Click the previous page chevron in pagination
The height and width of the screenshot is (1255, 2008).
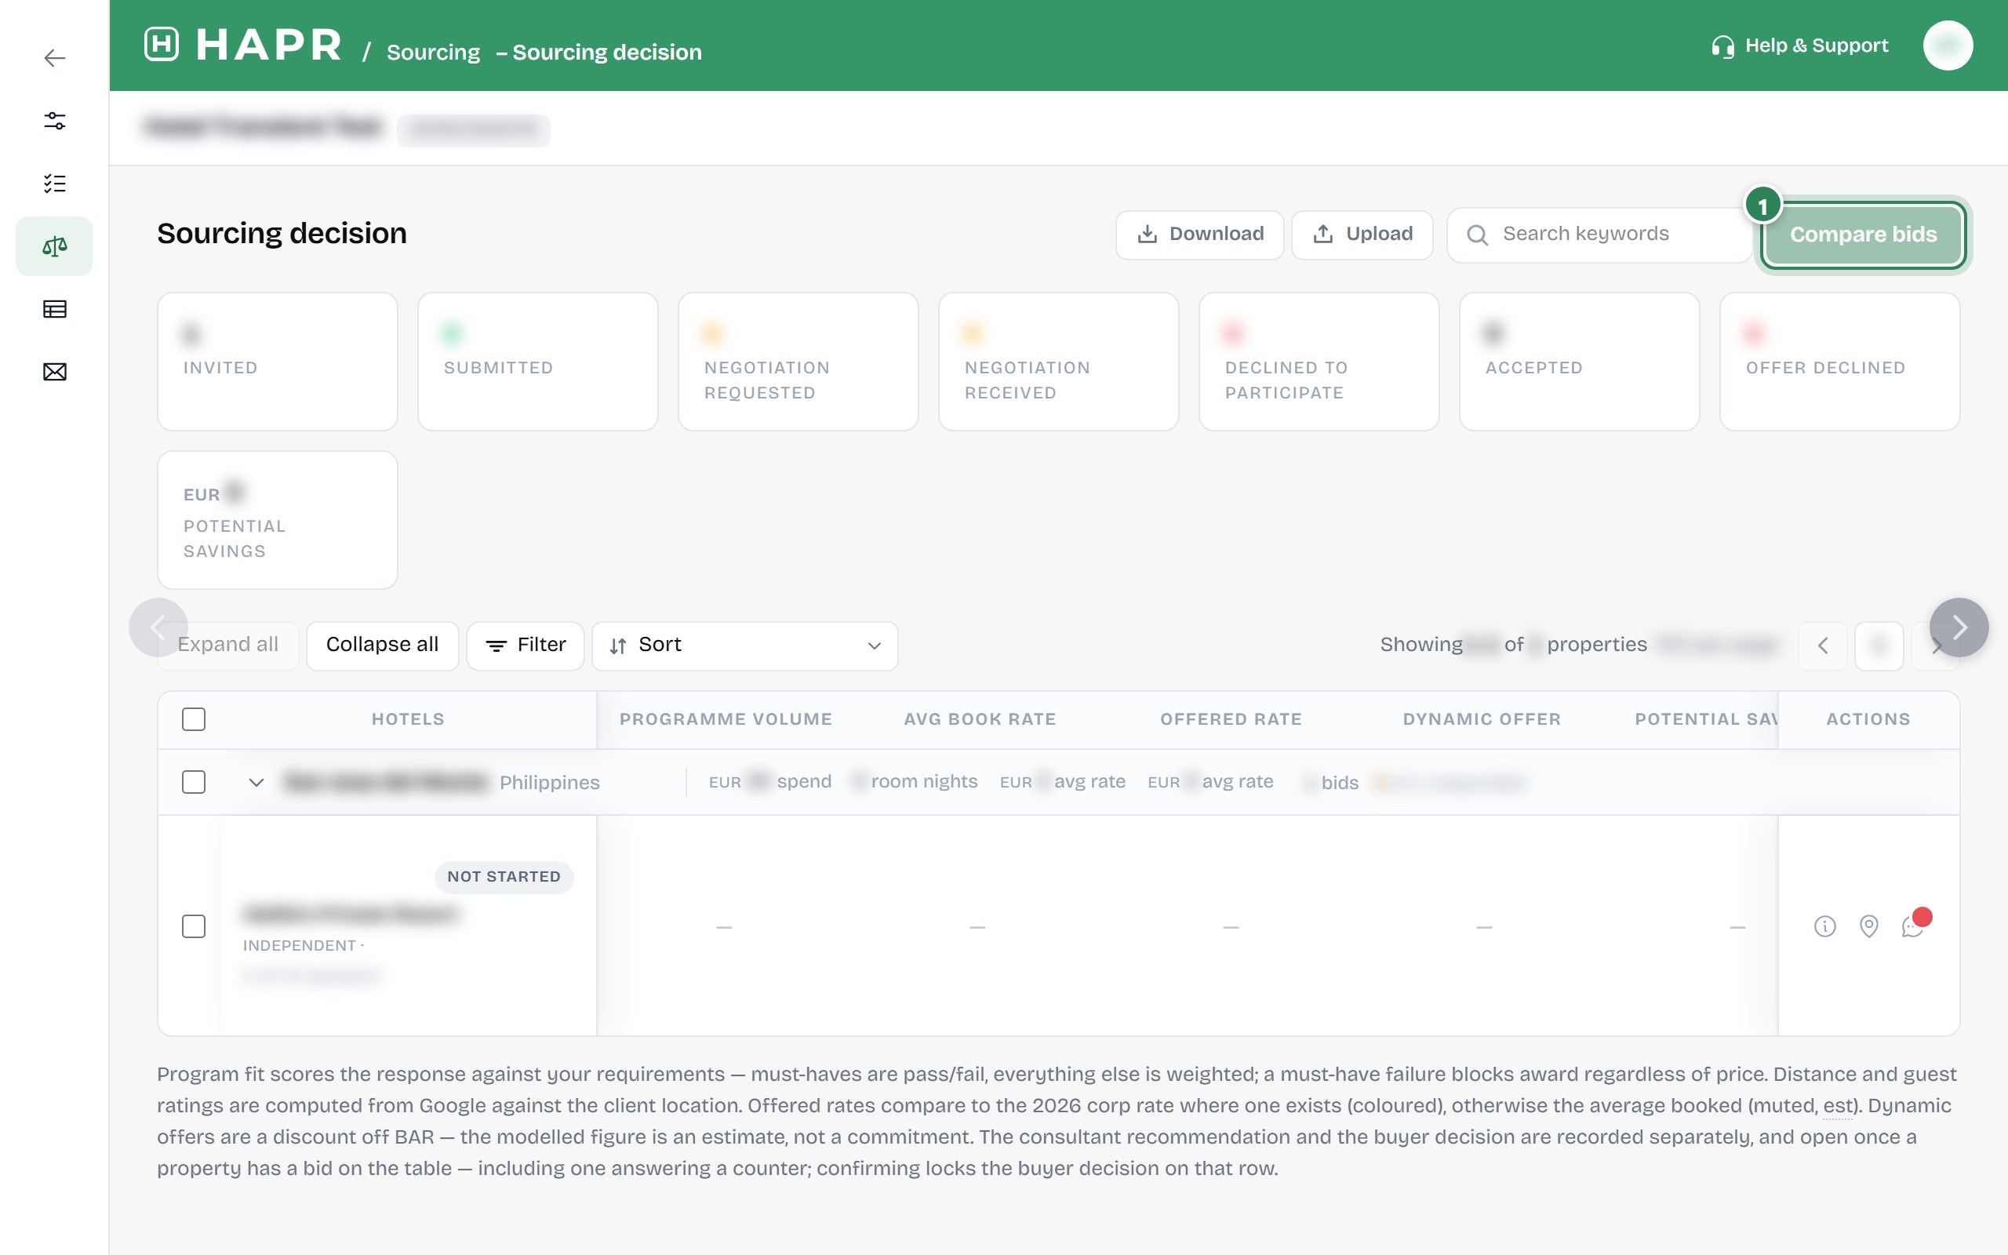tap(1822, 646)
